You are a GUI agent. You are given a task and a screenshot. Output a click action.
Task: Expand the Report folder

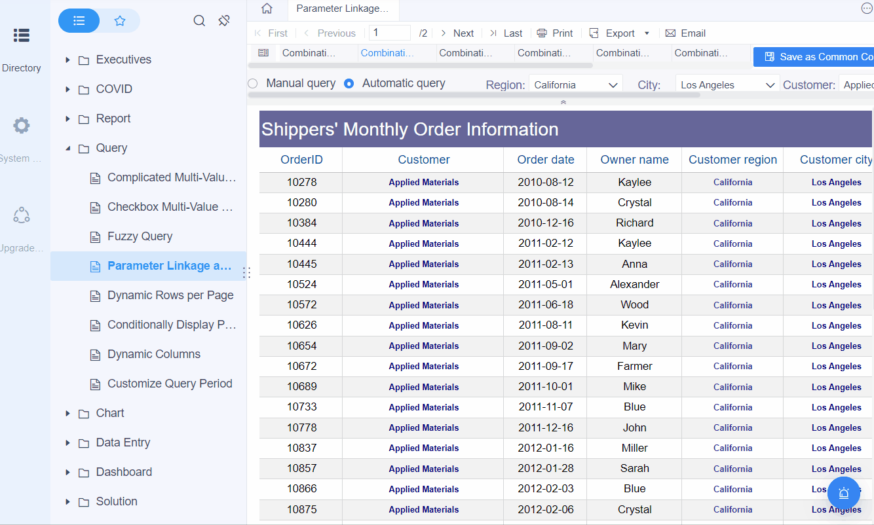[67, 118]
